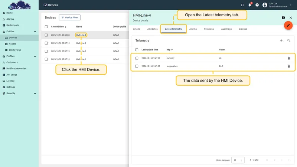297x167 pixels.
Task: Toggle fullscreen mode icon in header
Action: pyautogui.click(x=242, y=5)
